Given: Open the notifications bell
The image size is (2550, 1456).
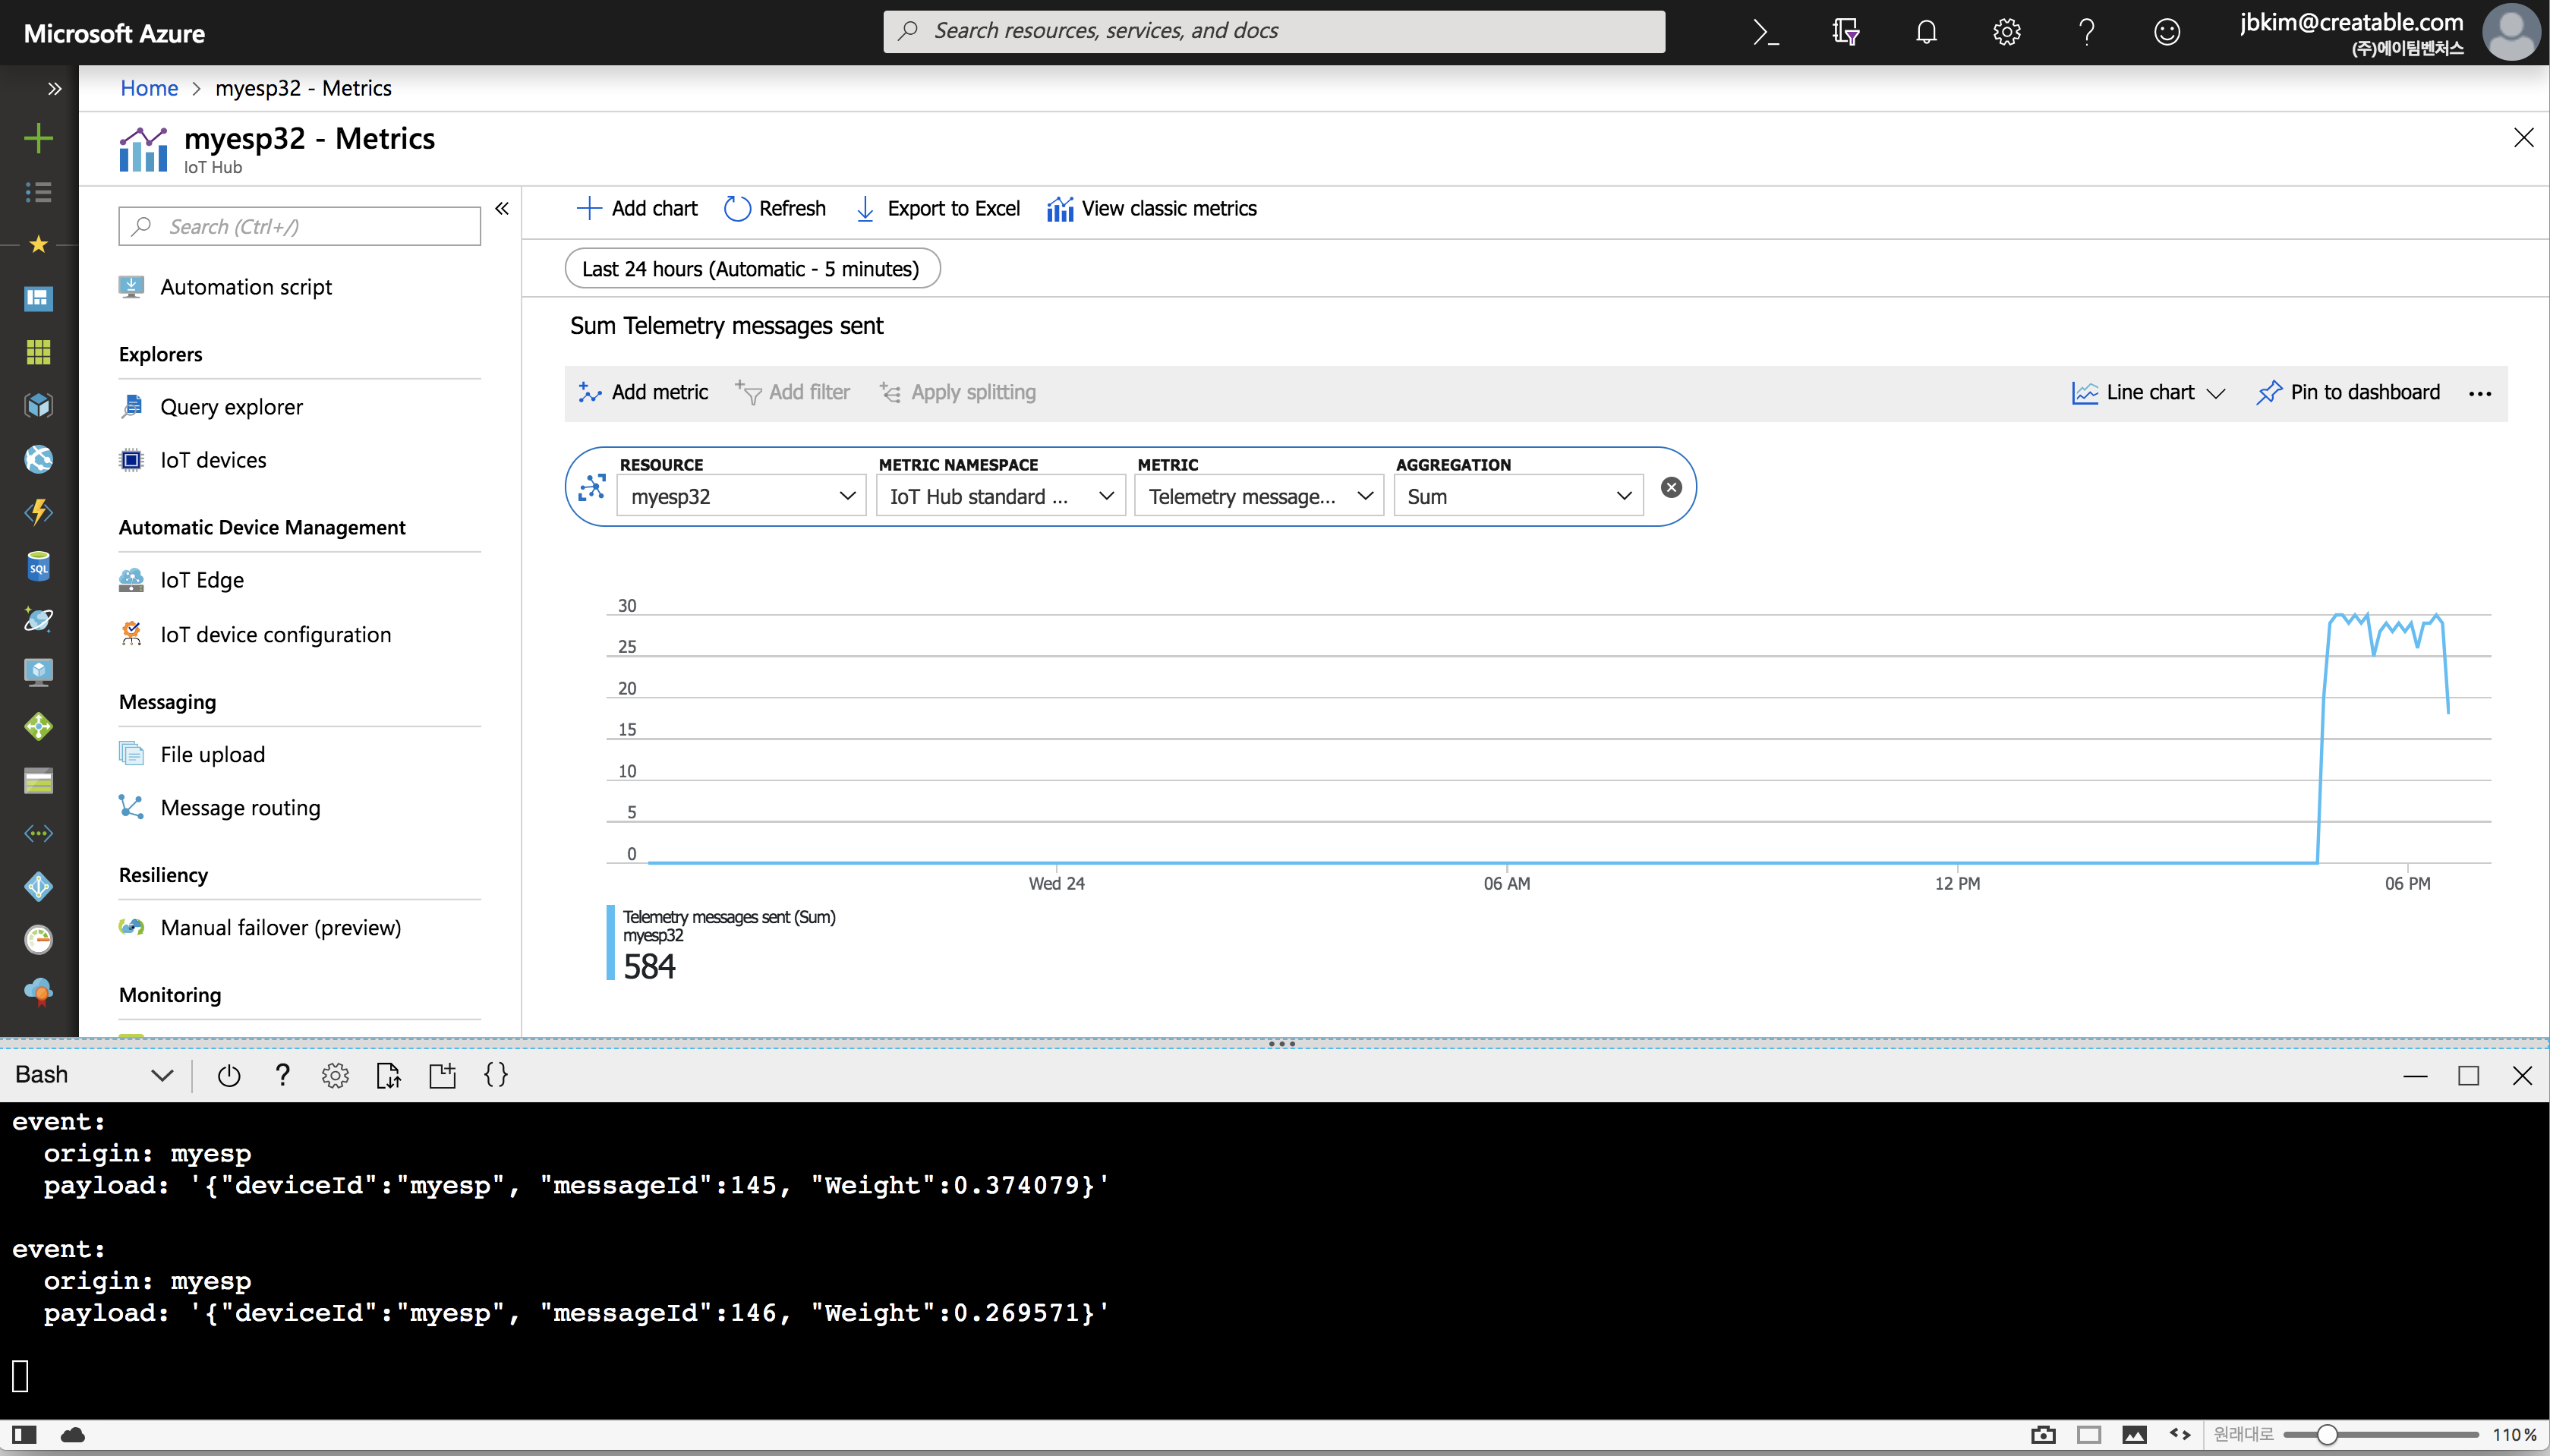Looking at the screenshot, I should pyautogui.click(x=1926, y=32).
